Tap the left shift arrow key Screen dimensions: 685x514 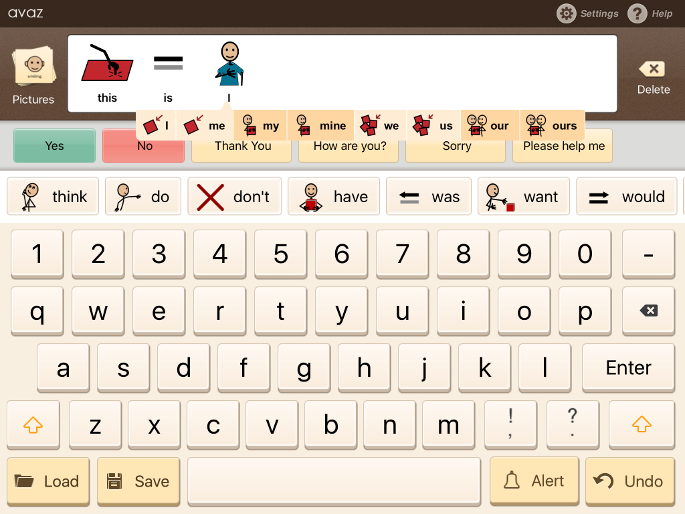33,424
